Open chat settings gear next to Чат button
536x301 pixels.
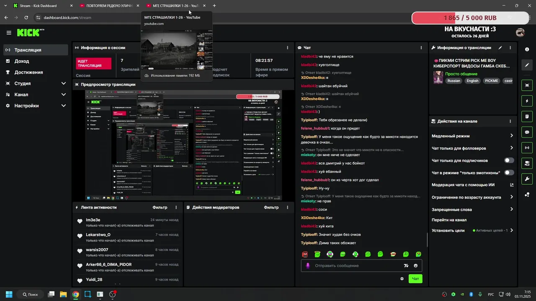coord(402,279)
